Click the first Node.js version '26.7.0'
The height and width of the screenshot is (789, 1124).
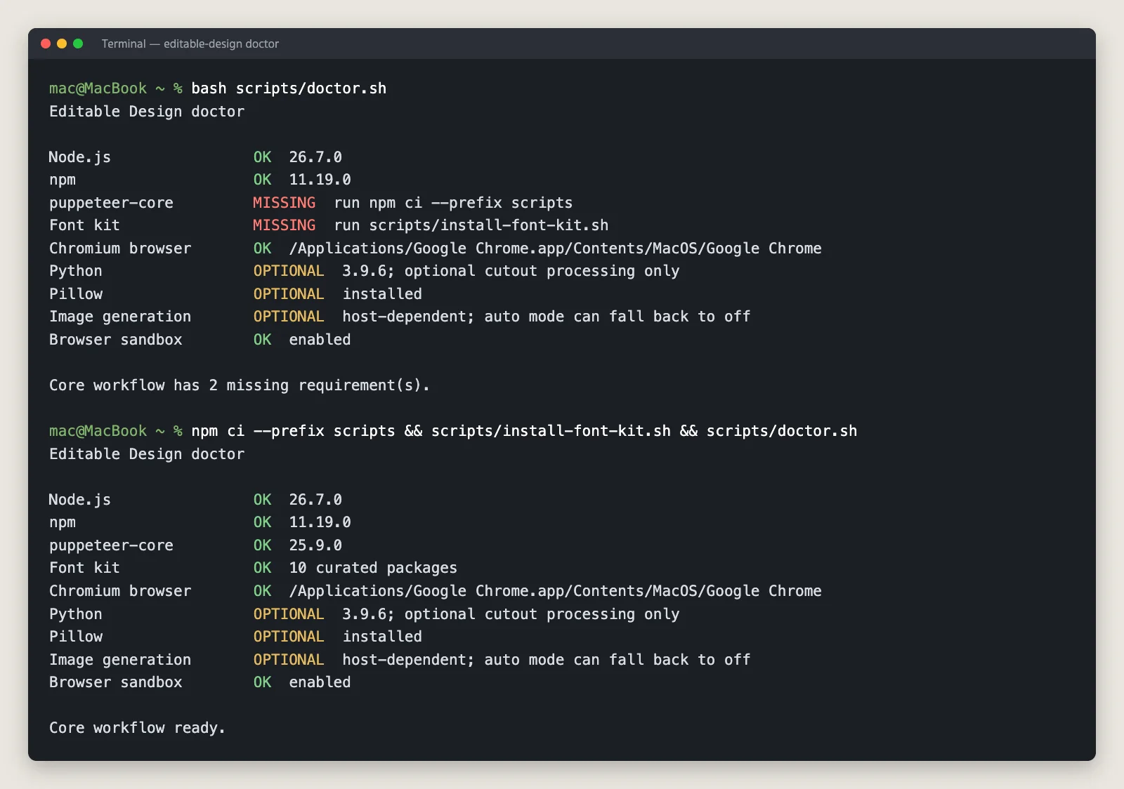[315, 157]
